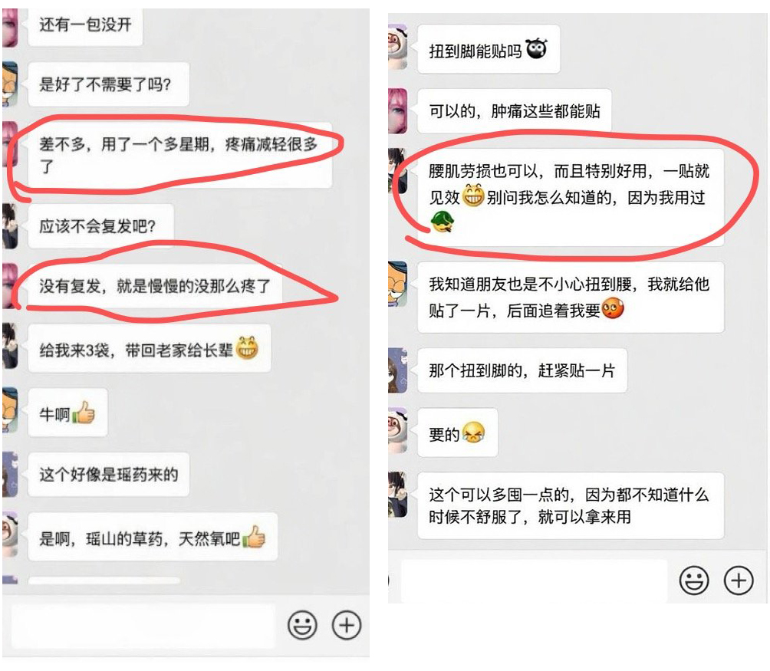770x671 pixels.
Task: Open emoji picker in left chat
Action: 302,625
